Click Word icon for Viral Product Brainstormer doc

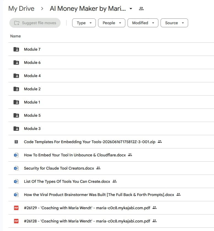16,195
